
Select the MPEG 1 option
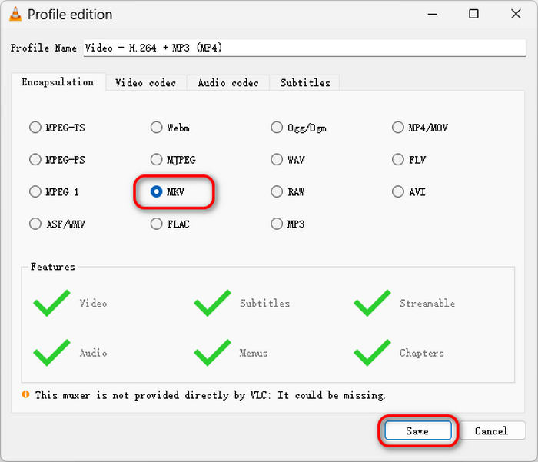coord(54,191)
